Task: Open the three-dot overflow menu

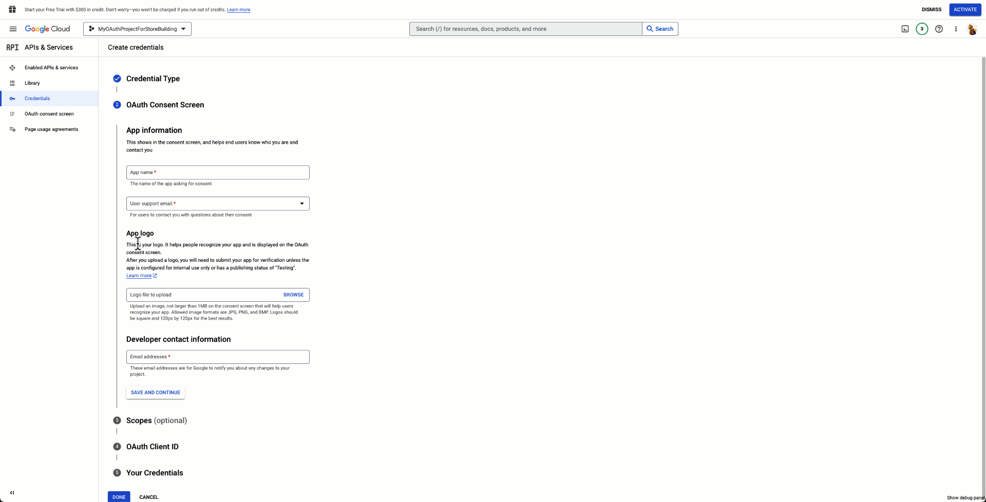Action: pos(956,29)
